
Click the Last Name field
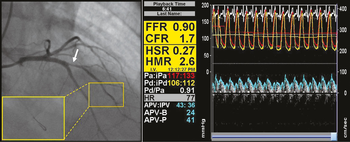click(x=169, y=14)
